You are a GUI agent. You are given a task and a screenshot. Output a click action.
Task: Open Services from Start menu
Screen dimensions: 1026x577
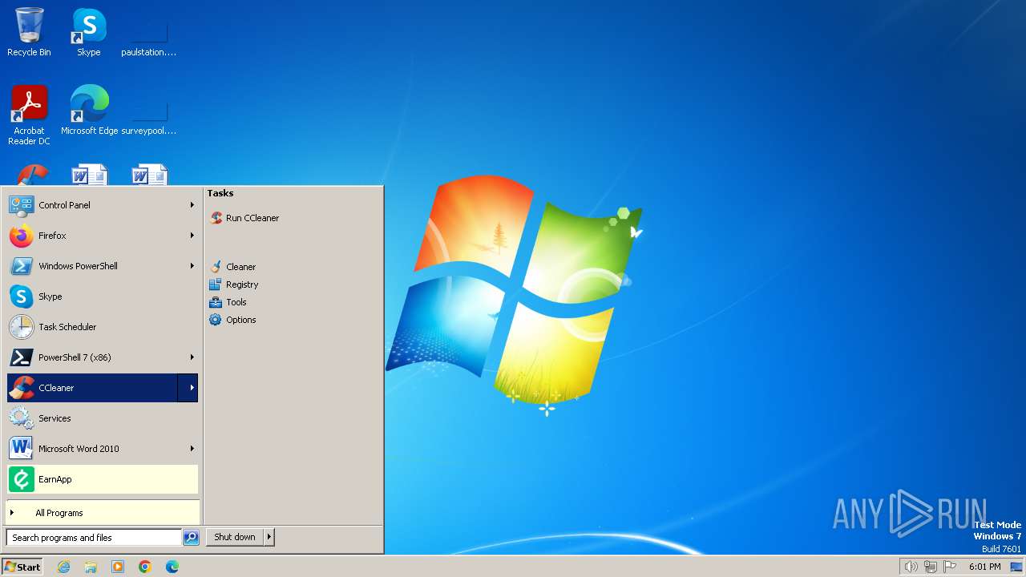pos(102,418)
